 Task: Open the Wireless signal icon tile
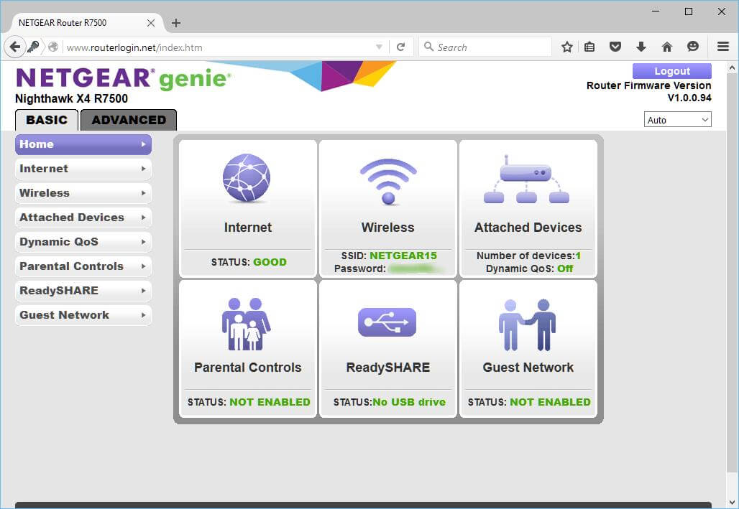tap(387, 181)
